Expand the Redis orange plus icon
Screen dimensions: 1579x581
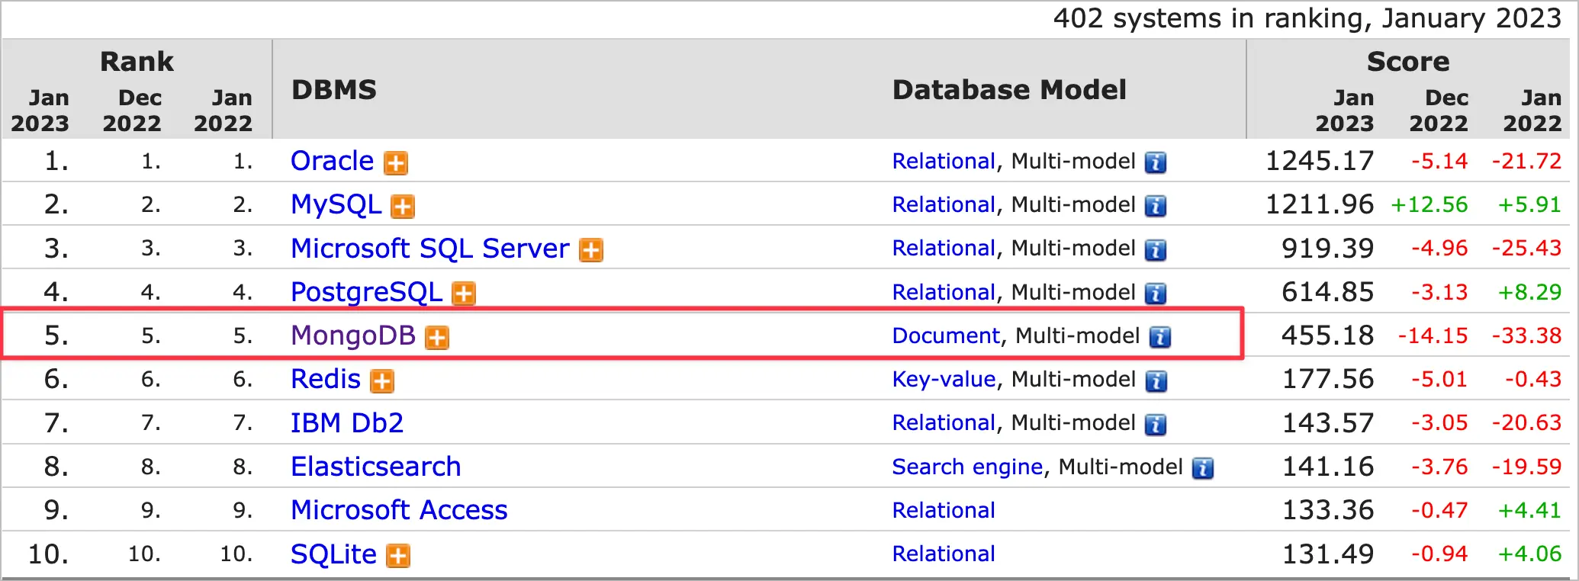(381, 380)
